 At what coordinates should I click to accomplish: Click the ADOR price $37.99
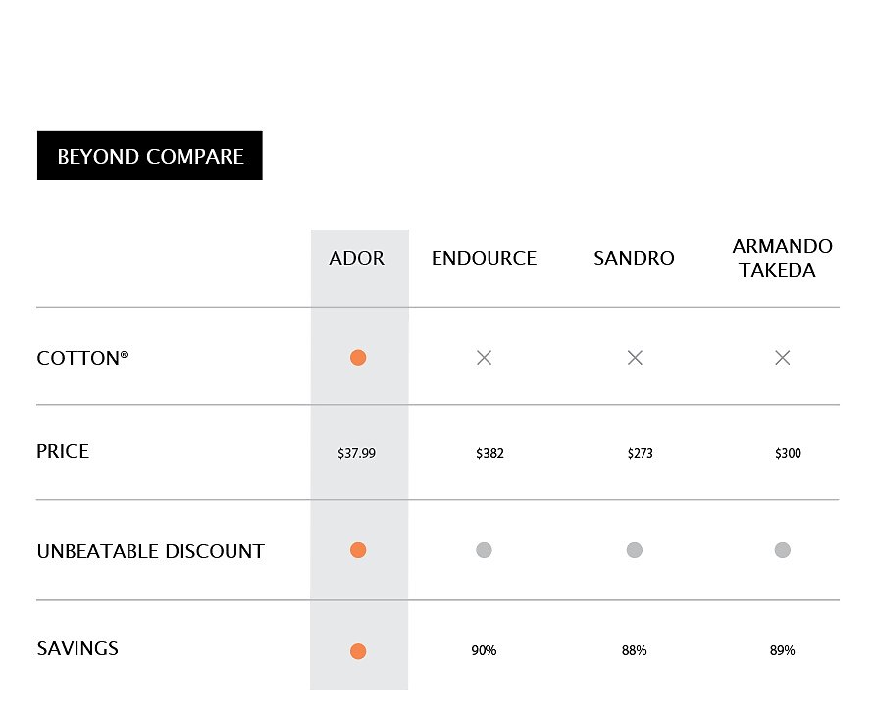point(357,453)
